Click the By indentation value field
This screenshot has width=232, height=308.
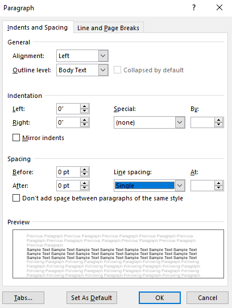202,122
